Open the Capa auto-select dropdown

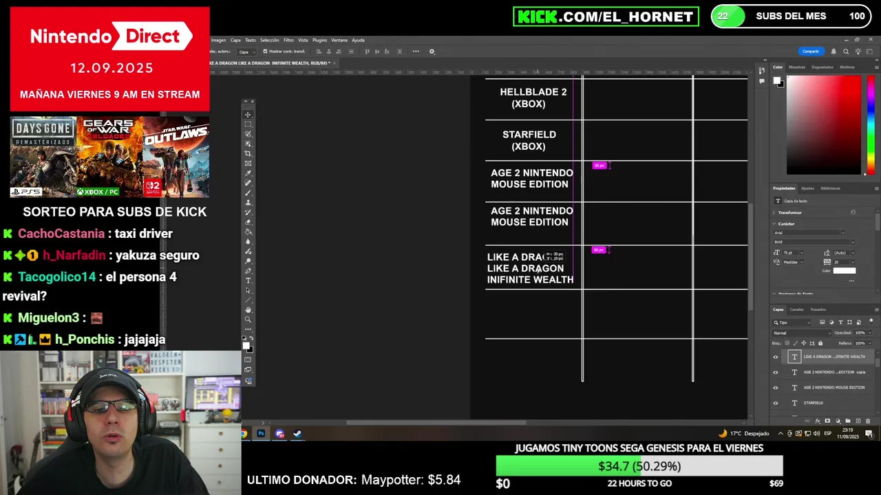(246, 52)
